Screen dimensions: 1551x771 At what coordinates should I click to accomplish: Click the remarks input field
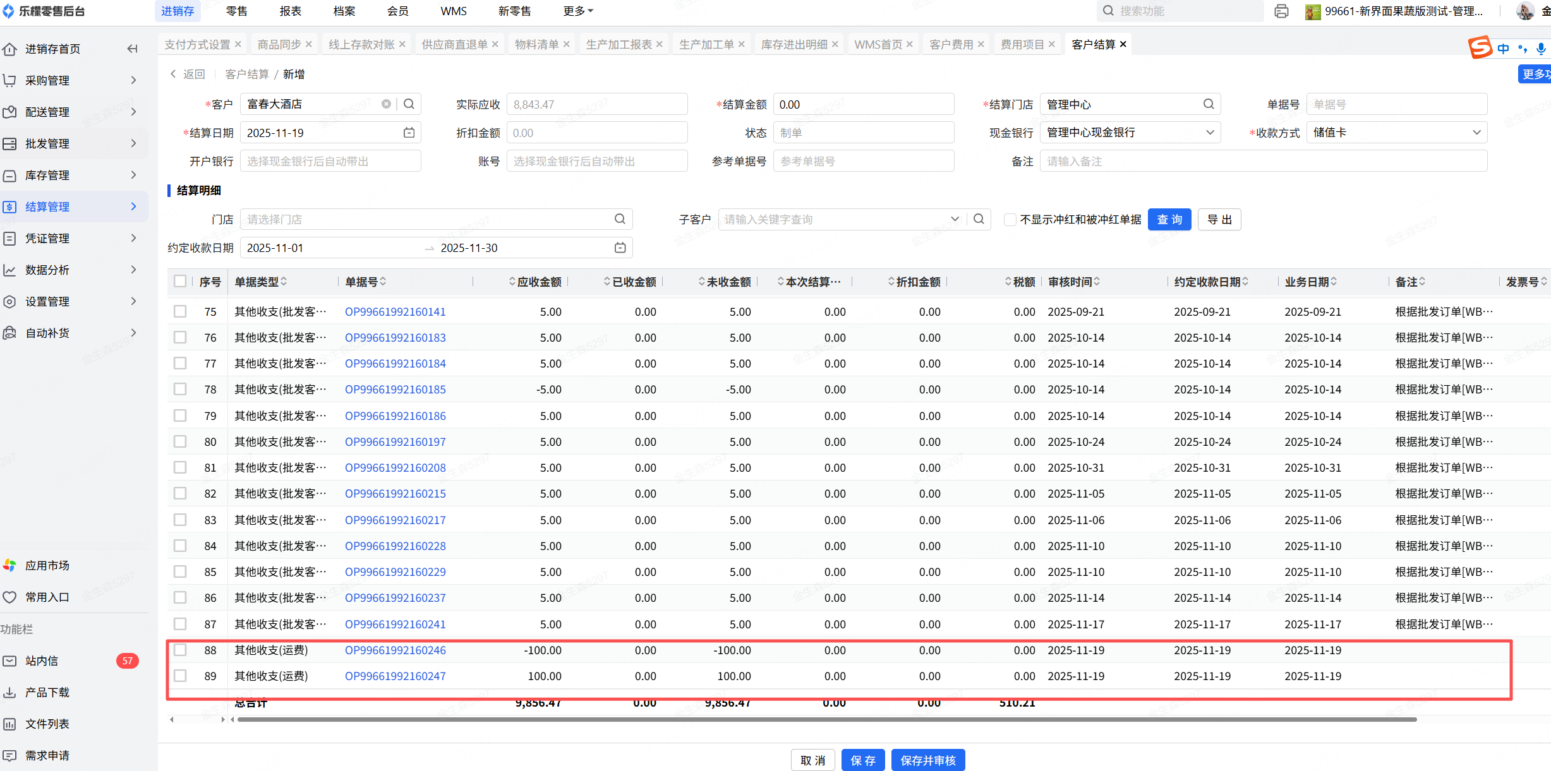click(1263, 161)
